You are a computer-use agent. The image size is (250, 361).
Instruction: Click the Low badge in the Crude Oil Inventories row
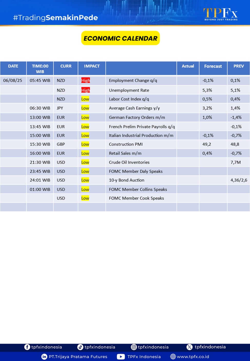[85, 162]
